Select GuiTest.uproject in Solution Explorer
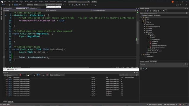The image size is (189, 106). 153,53
